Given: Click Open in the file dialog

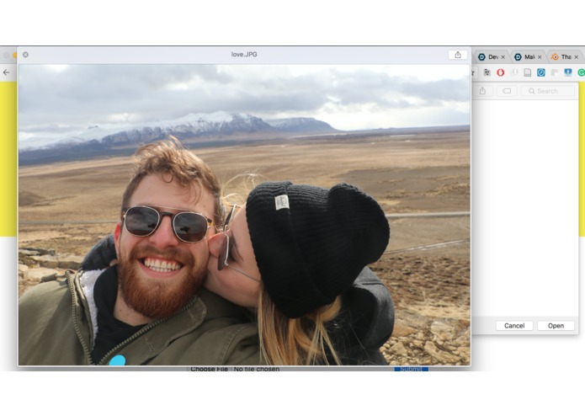Looking at the screenshot, I should (556, 326).
